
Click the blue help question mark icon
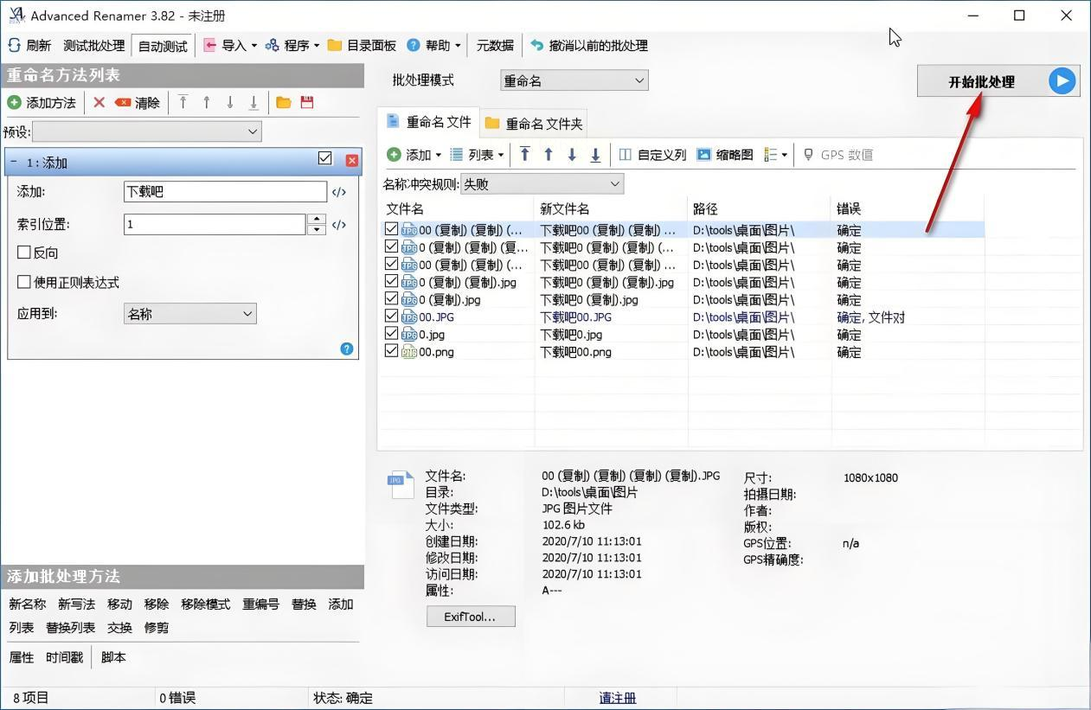pos(347,349)
